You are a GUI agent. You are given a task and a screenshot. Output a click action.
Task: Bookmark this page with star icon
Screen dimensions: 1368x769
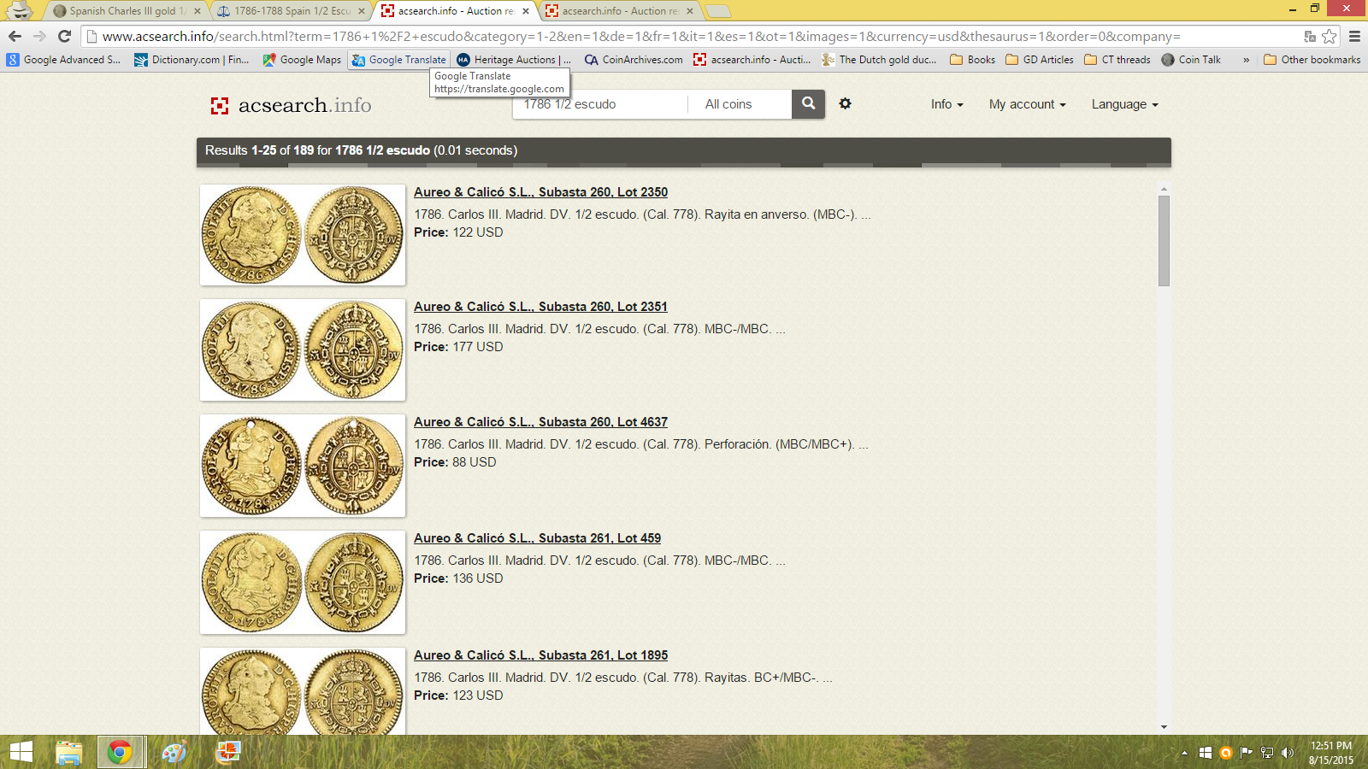pos(1329,36)
